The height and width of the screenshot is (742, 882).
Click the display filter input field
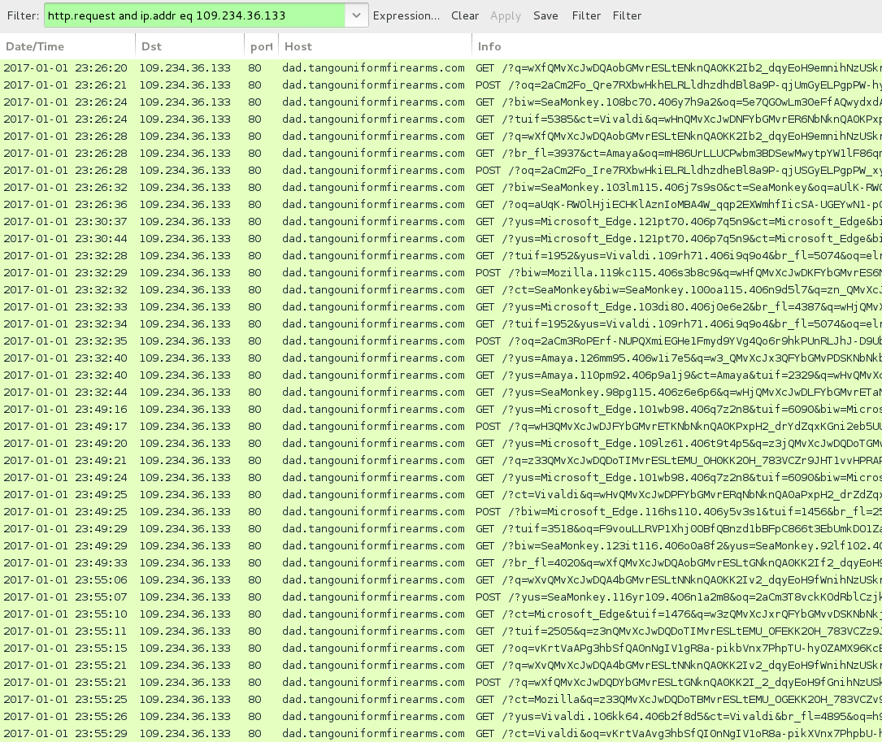click(x=194, y=15)
